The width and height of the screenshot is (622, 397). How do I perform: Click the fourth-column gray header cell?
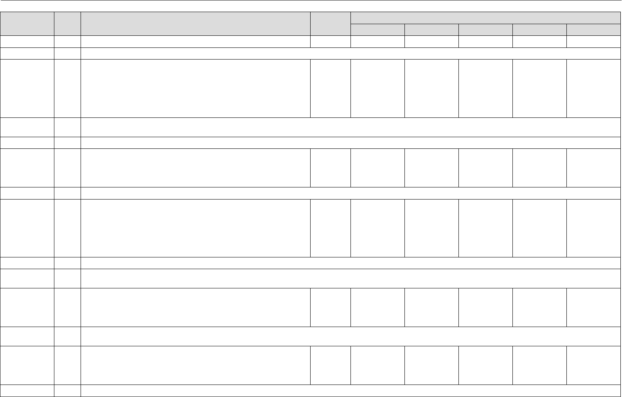330,24
